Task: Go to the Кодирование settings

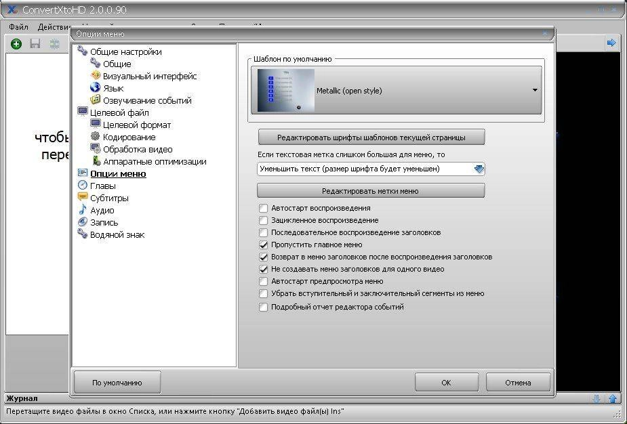Action: click(129, 137)
